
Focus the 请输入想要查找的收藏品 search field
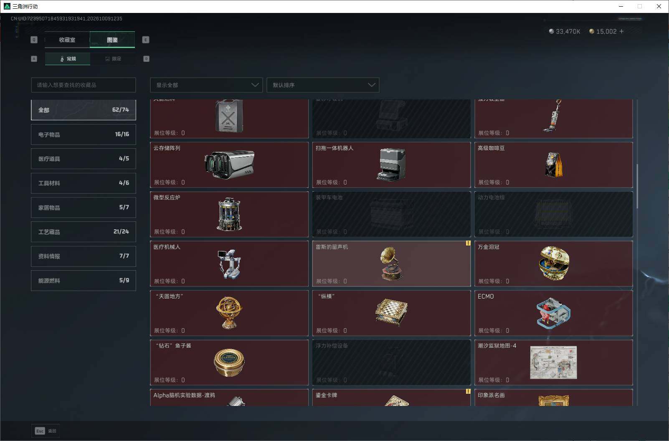pyautogui.click(x=84, y=85)
